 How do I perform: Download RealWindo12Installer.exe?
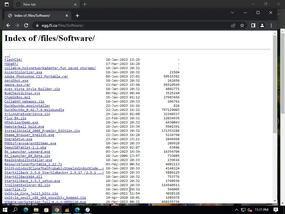pos(28,160)
